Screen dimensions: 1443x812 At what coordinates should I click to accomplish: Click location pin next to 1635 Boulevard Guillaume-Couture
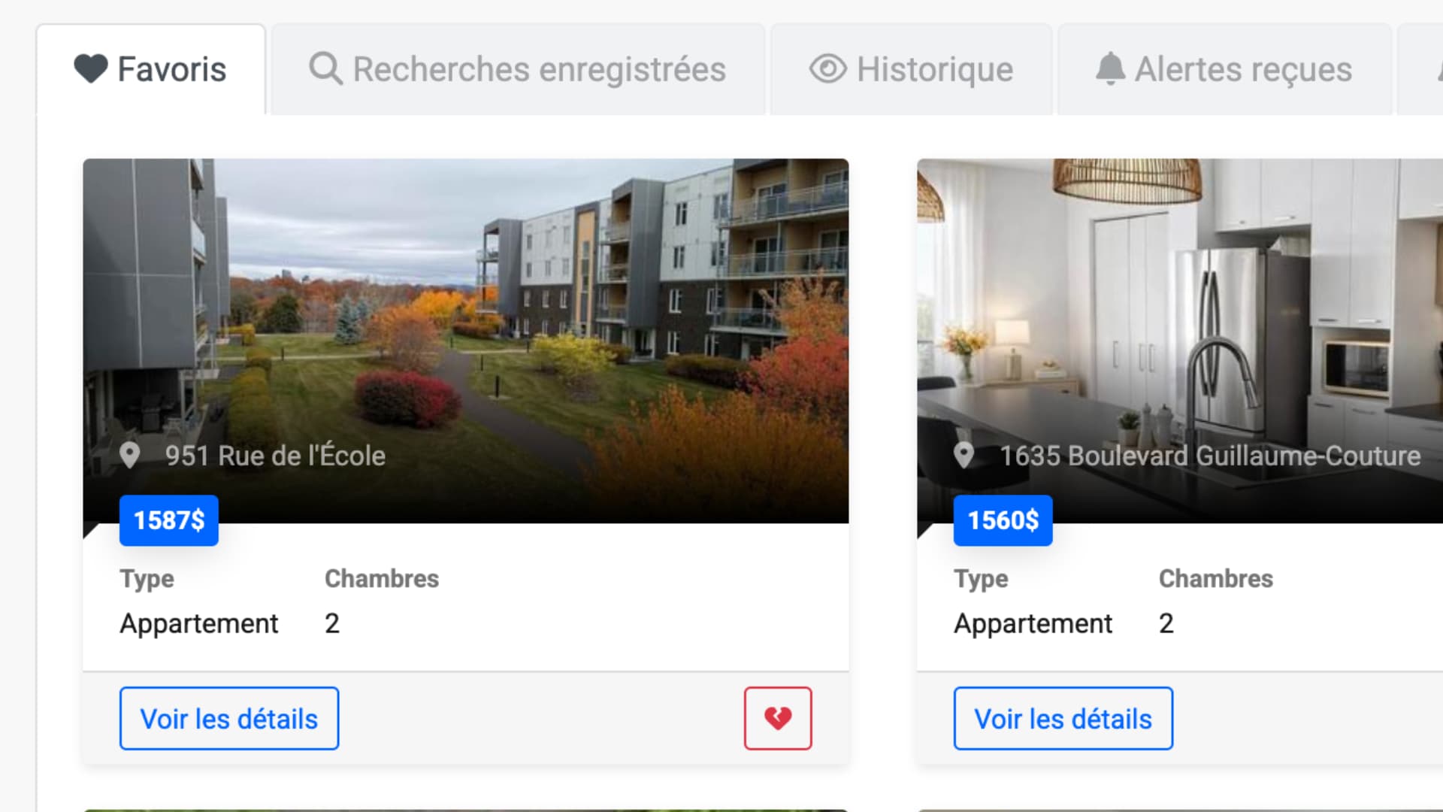click(x=964, y=456)
